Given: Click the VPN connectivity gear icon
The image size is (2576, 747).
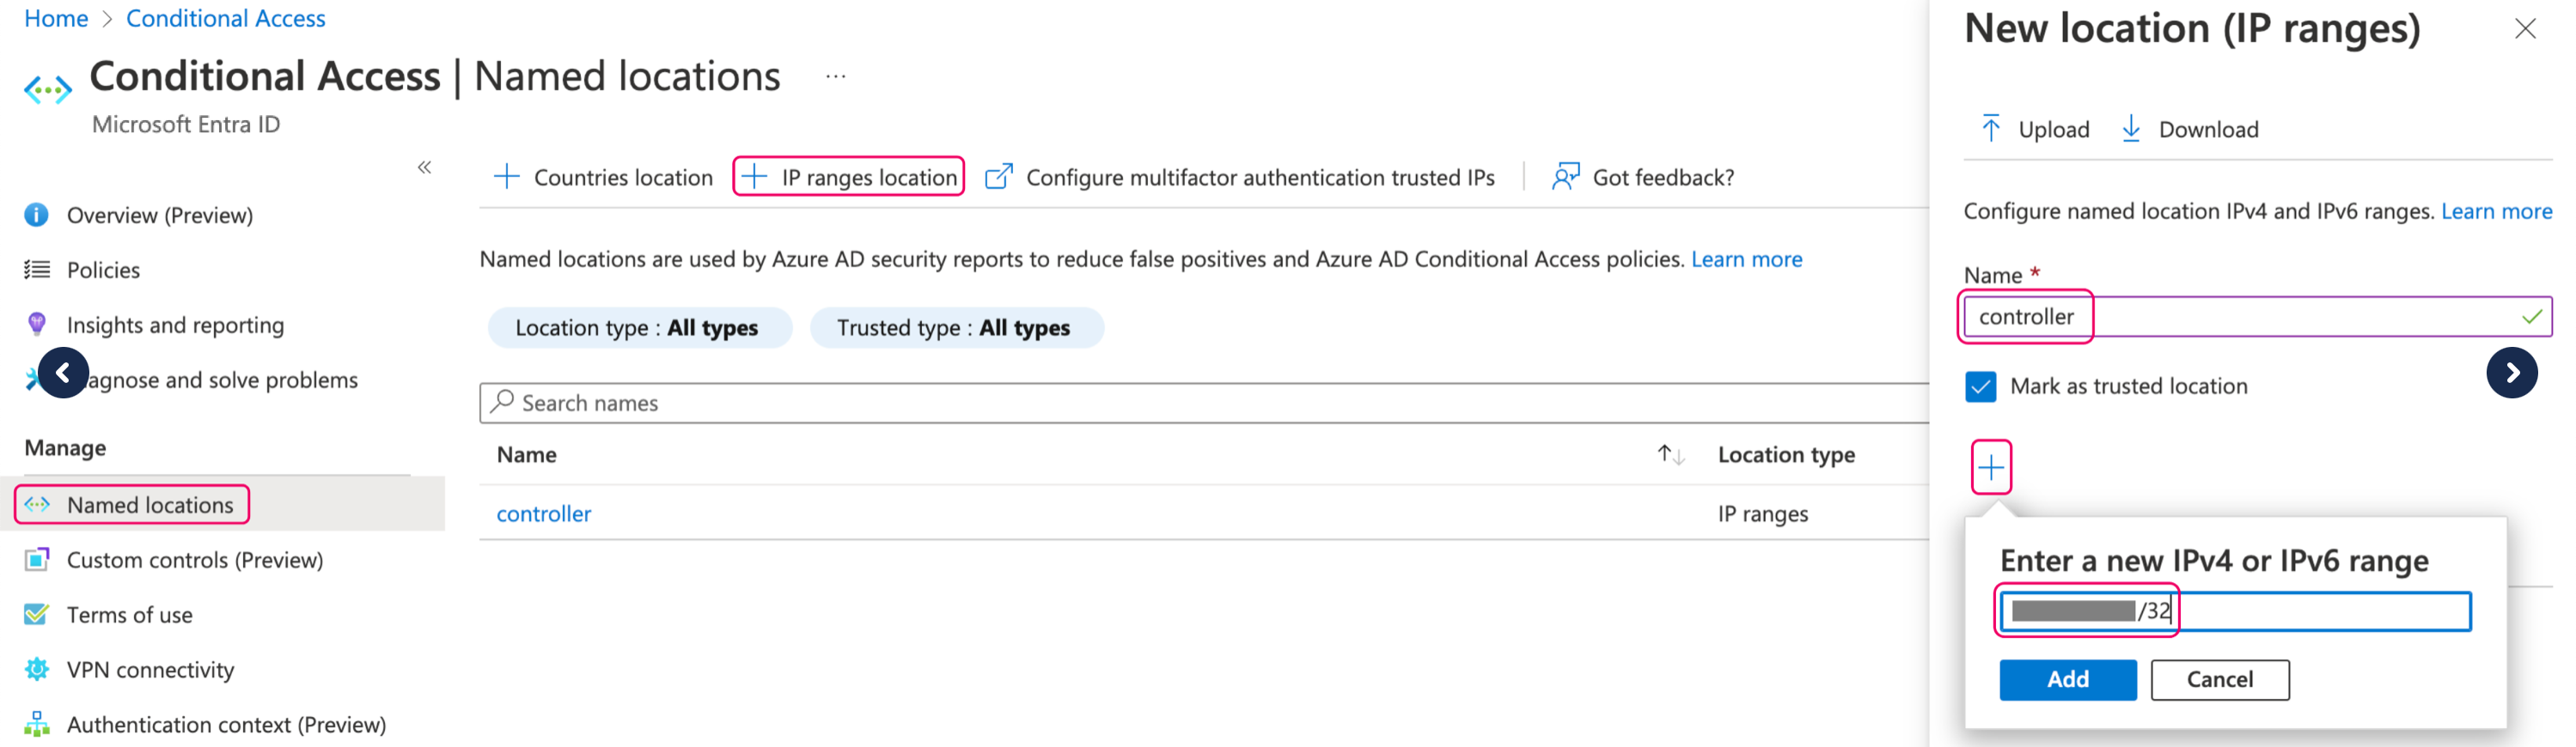Looking at the screenshot, I should 36,669.
